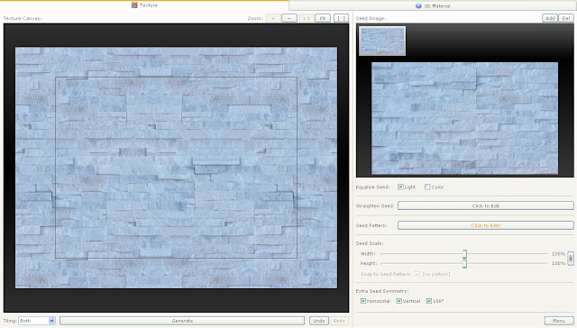
Task: Toggle the tiled preview bracket button
Action: [341, 18]
